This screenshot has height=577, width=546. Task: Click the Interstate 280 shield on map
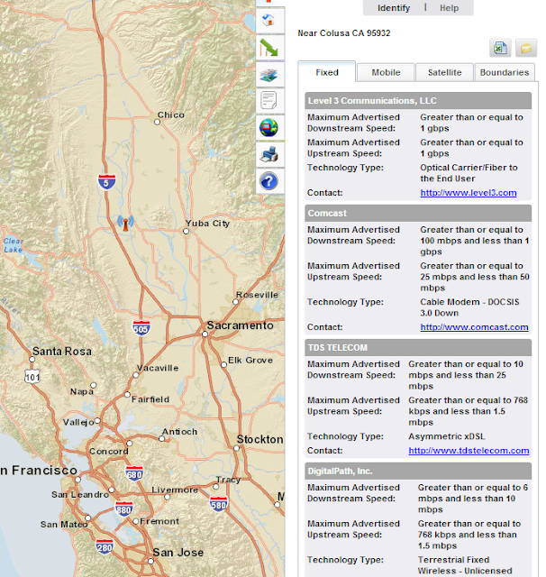(105, 546)
